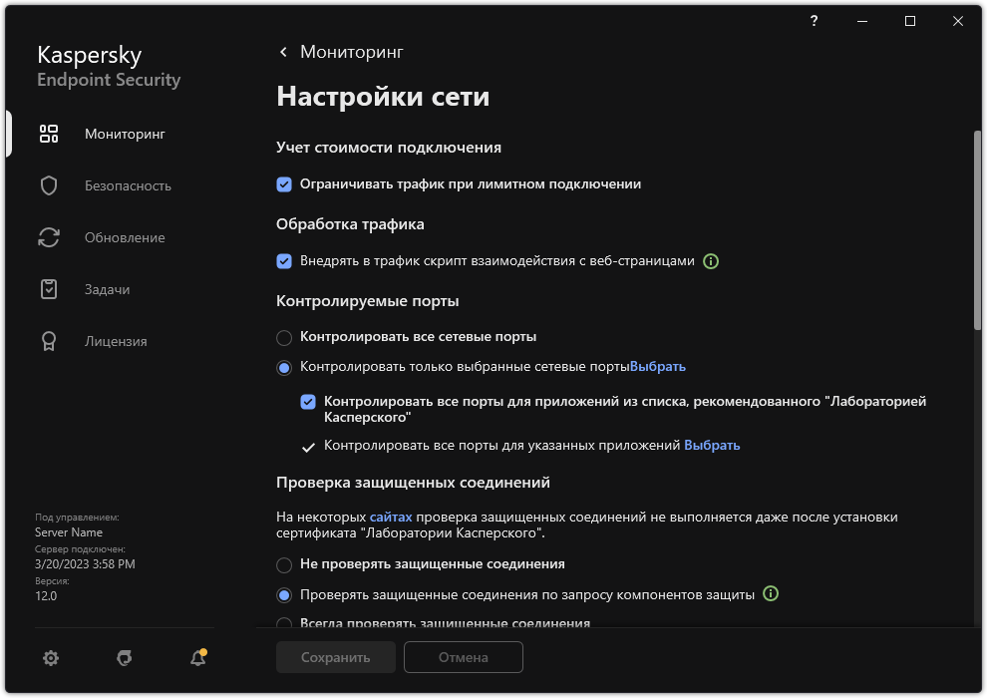The height and width of the screenshot is (698, 987).
Task: Choose Не проверять защищенные соединения
Action: coord(282,563)
